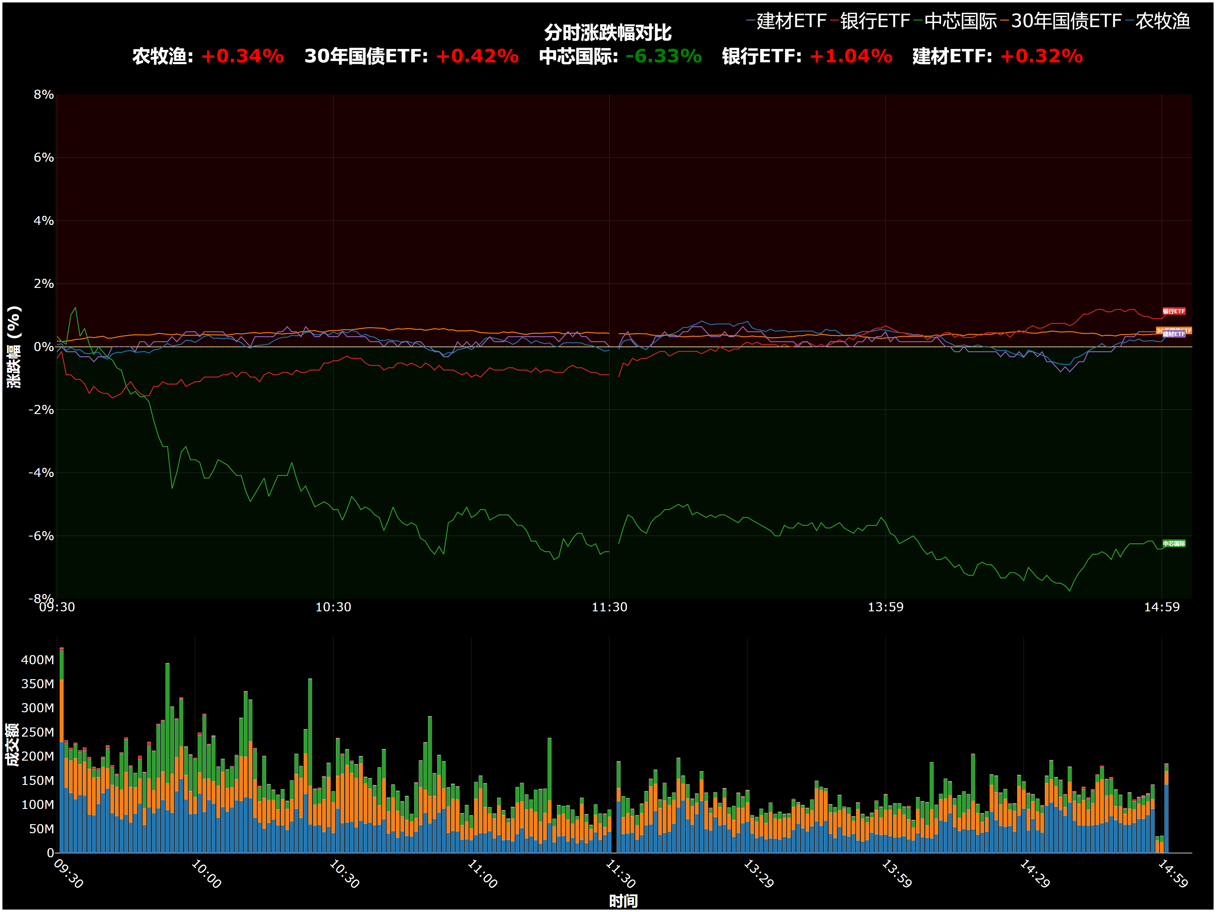Click red 银行ETF end-of-line label

tap(1174, 311)
